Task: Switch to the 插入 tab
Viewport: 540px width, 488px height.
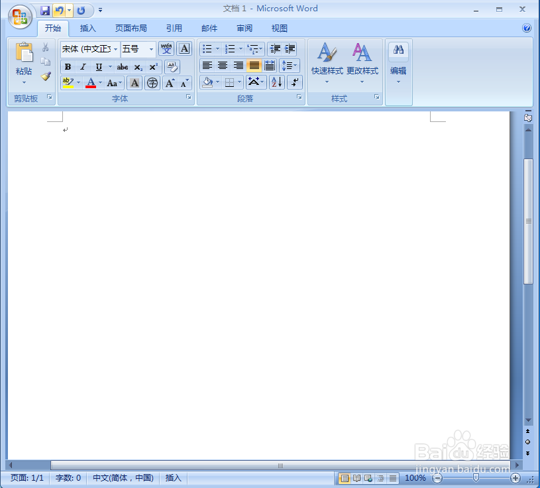Action: (88, 29)
